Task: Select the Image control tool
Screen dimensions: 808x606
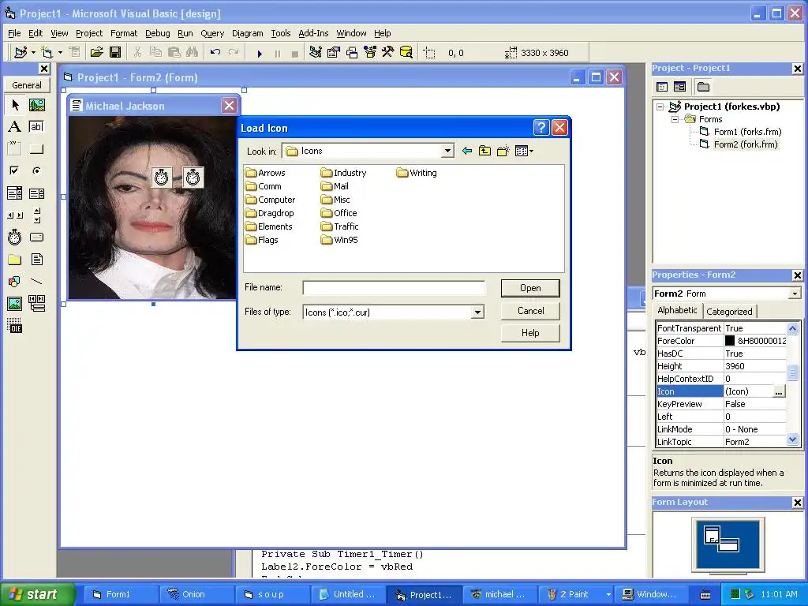Action: tap(15, 304)
